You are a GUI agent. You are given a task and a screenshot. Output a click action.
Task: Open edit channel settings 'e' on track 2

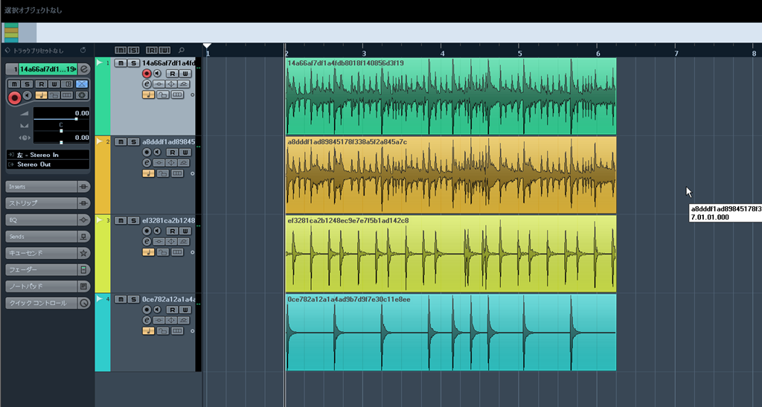pyautogui.click(x=147, y=163)
